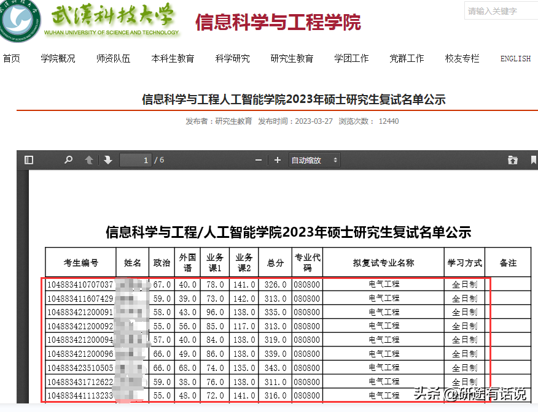Viewport: 538px width, 412px height.
Task: Click the university logo emblem
Action: click(x=20, y=21)
